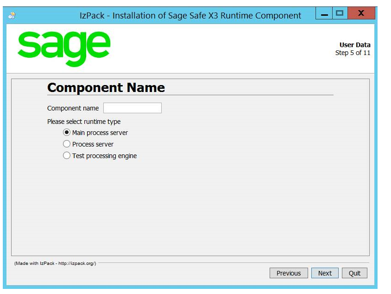Click the IzPack installer icon in title bar

coord(12,15)
